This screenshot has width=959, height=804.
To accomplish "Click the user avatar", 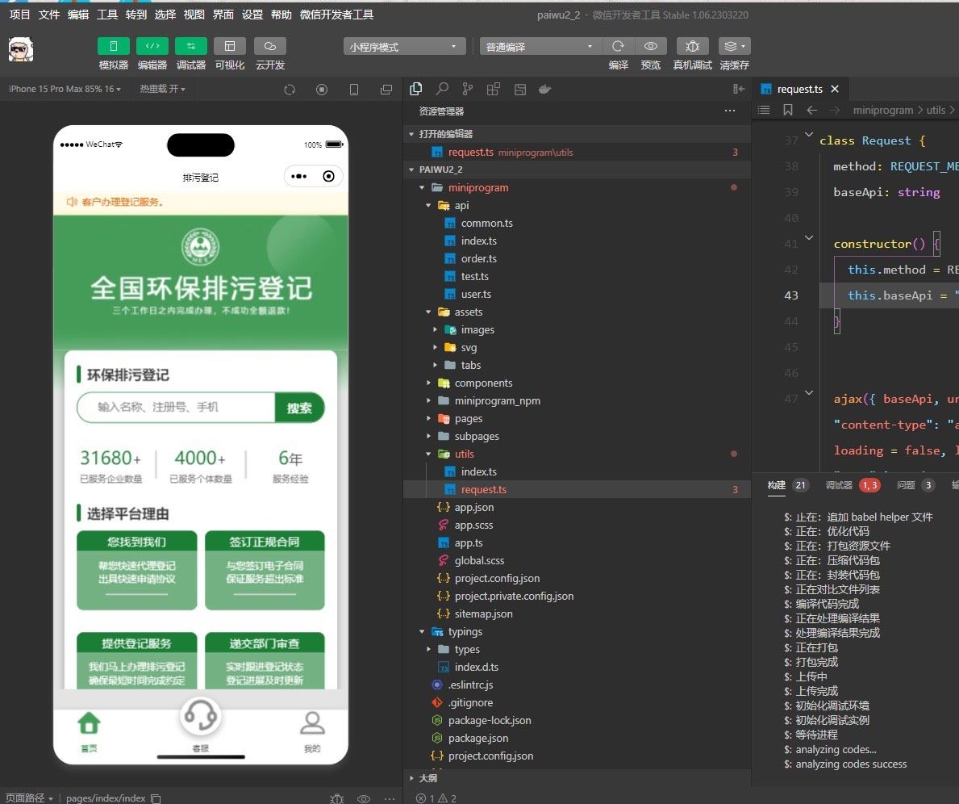I will tap(21, 49).
